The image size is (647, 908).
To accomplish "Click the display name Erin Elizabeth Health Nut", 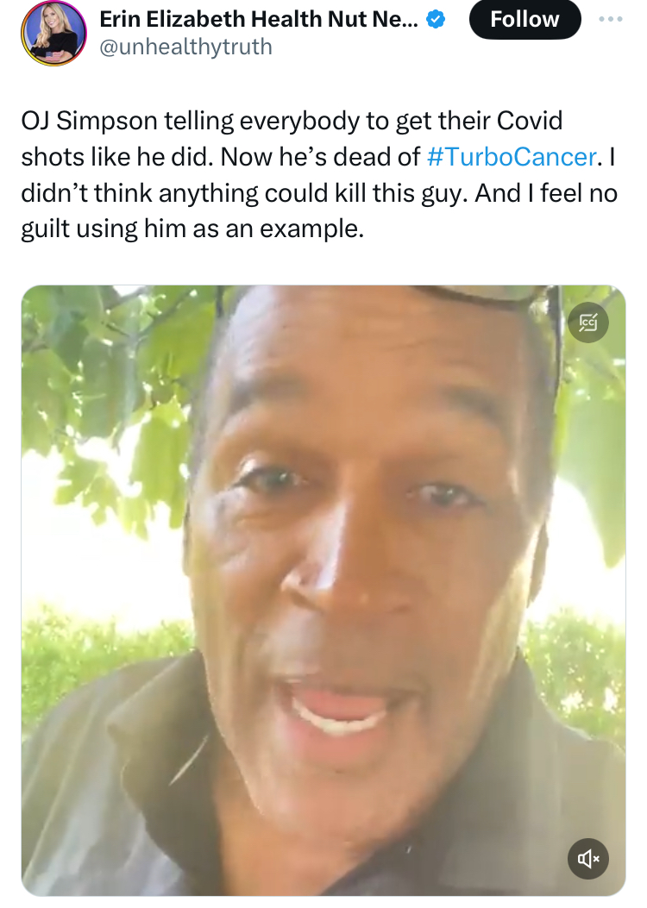I will tap(259, 20).
